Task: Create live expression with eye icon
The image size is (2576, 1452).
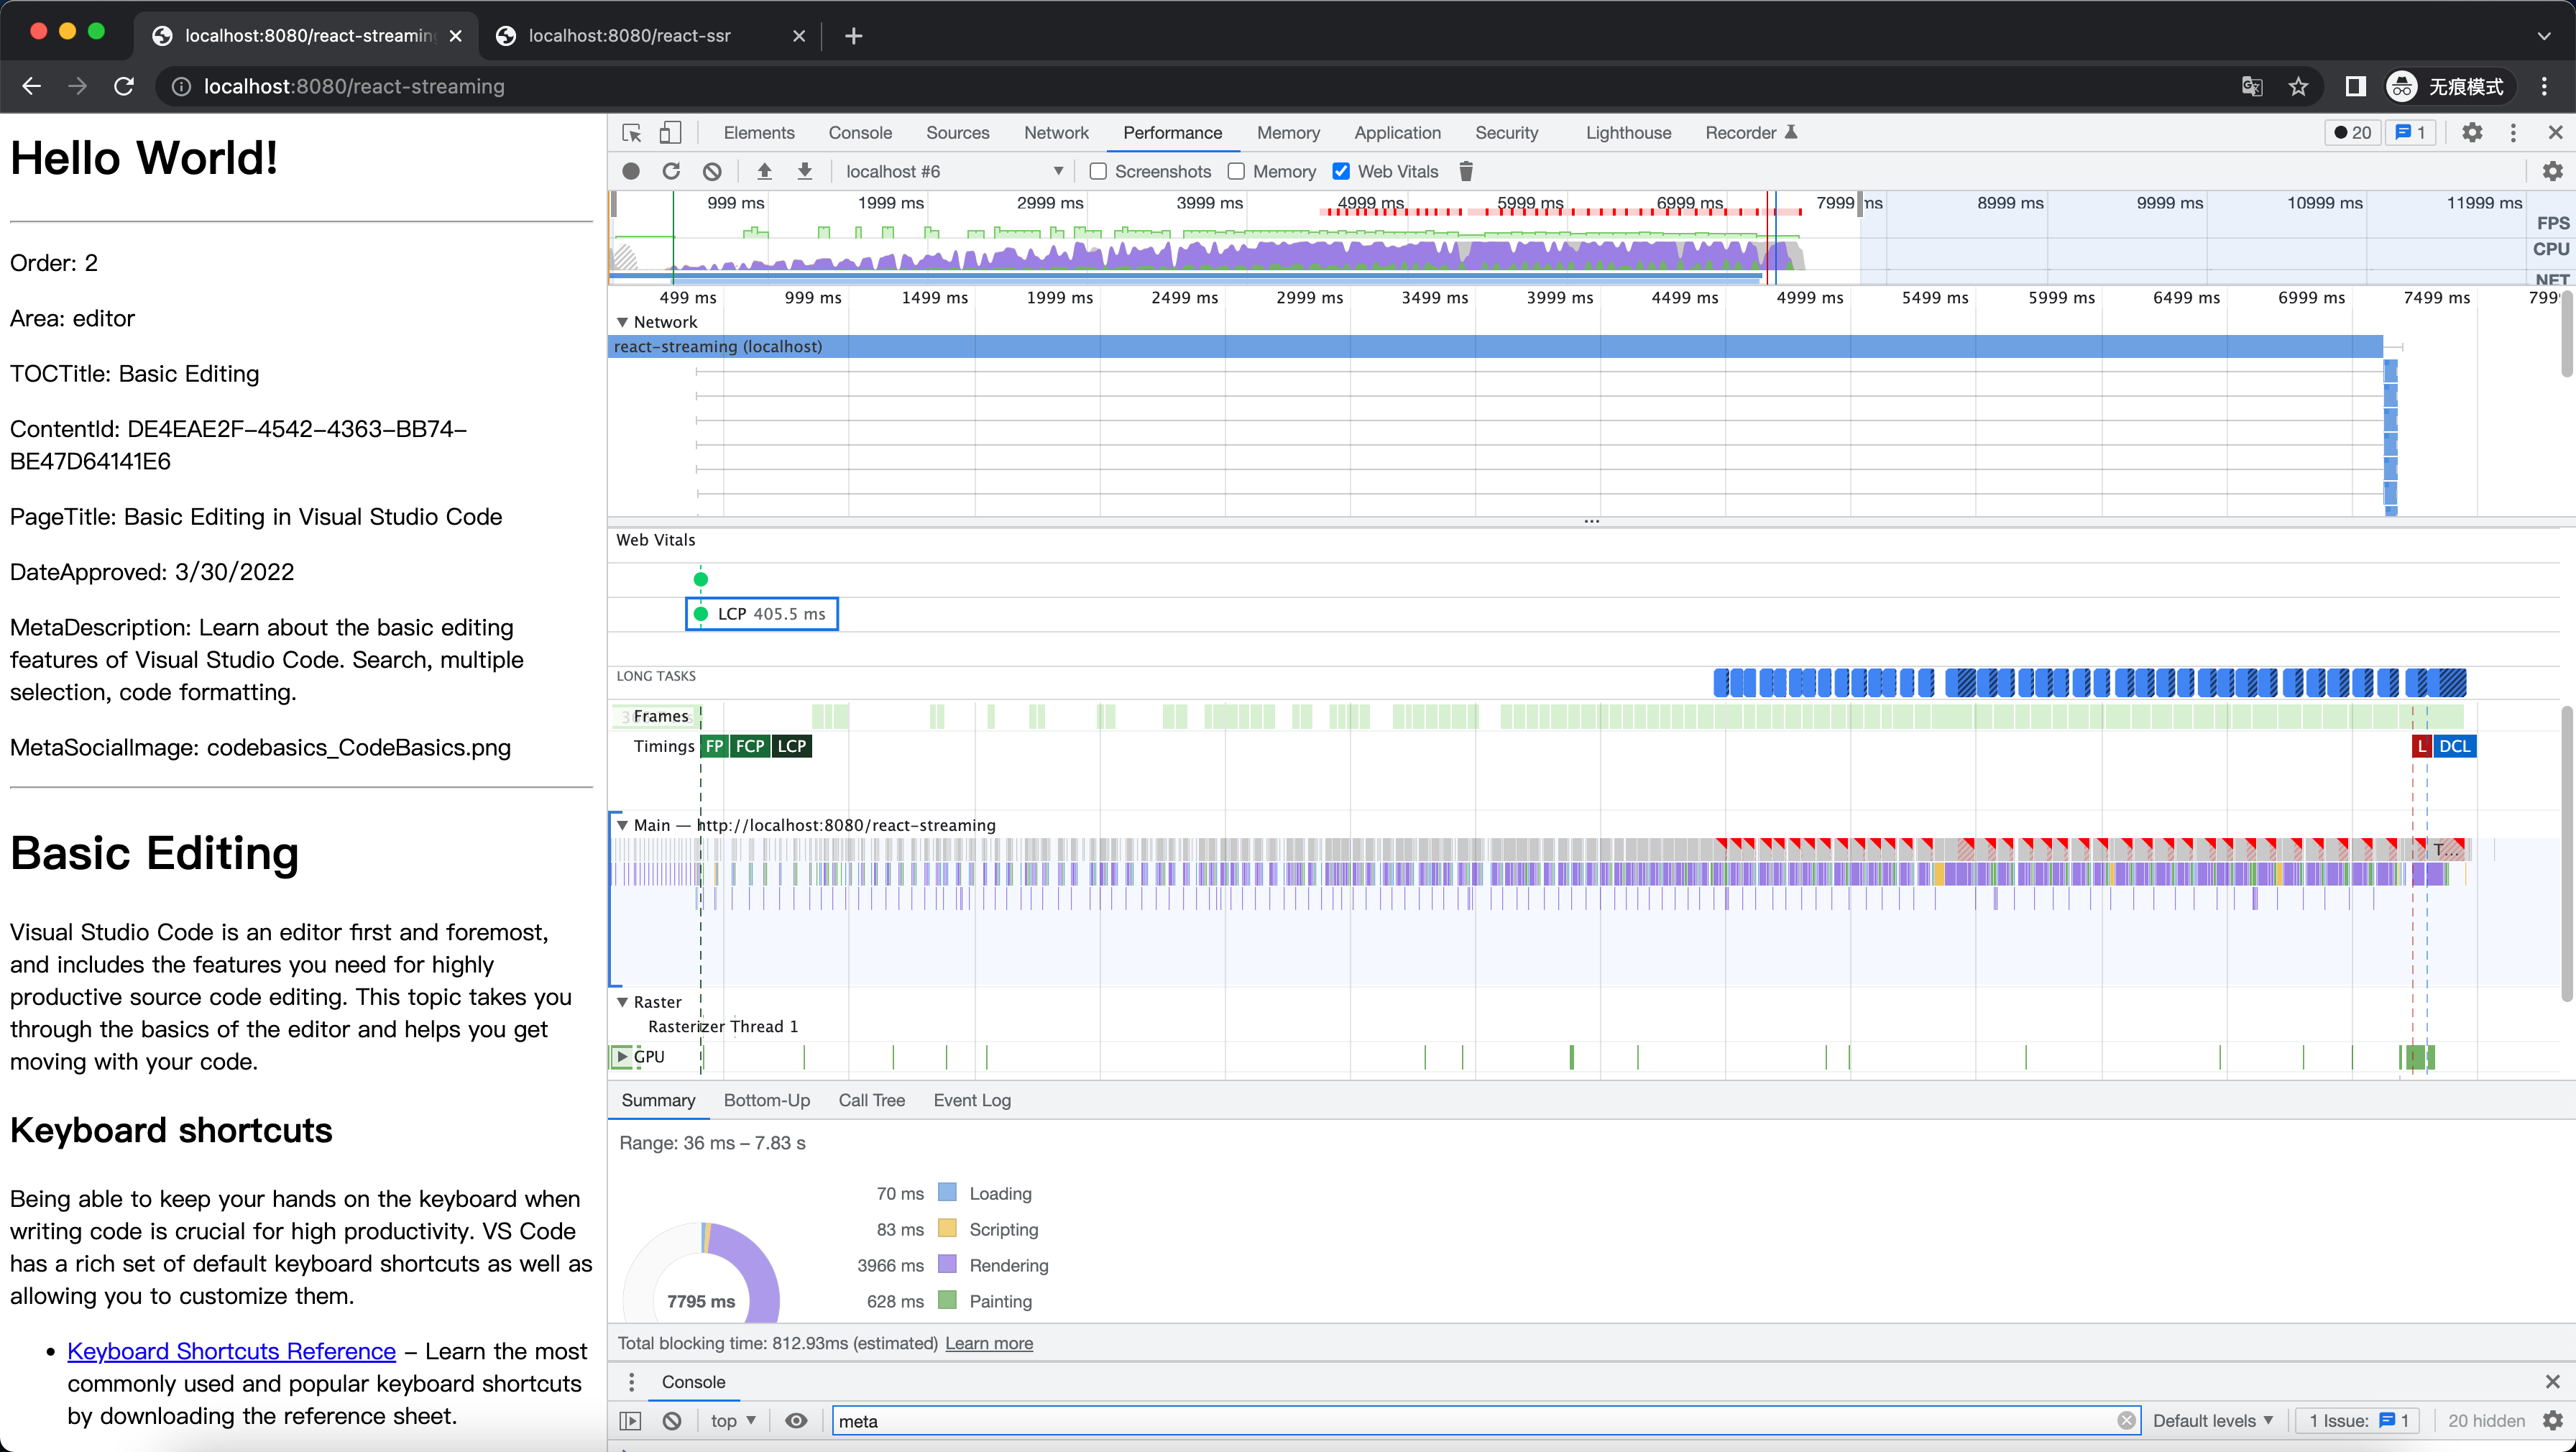Action: (796, 1420)
